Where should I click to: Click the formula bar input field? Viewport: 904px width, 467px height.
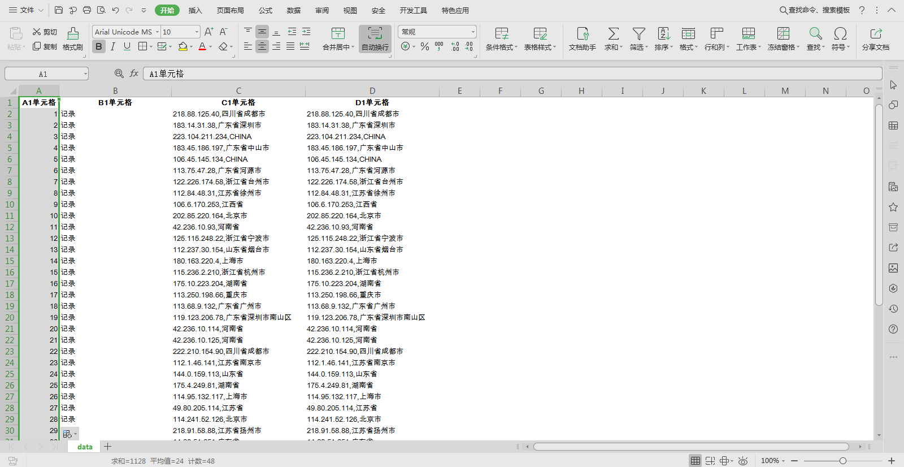512,73
